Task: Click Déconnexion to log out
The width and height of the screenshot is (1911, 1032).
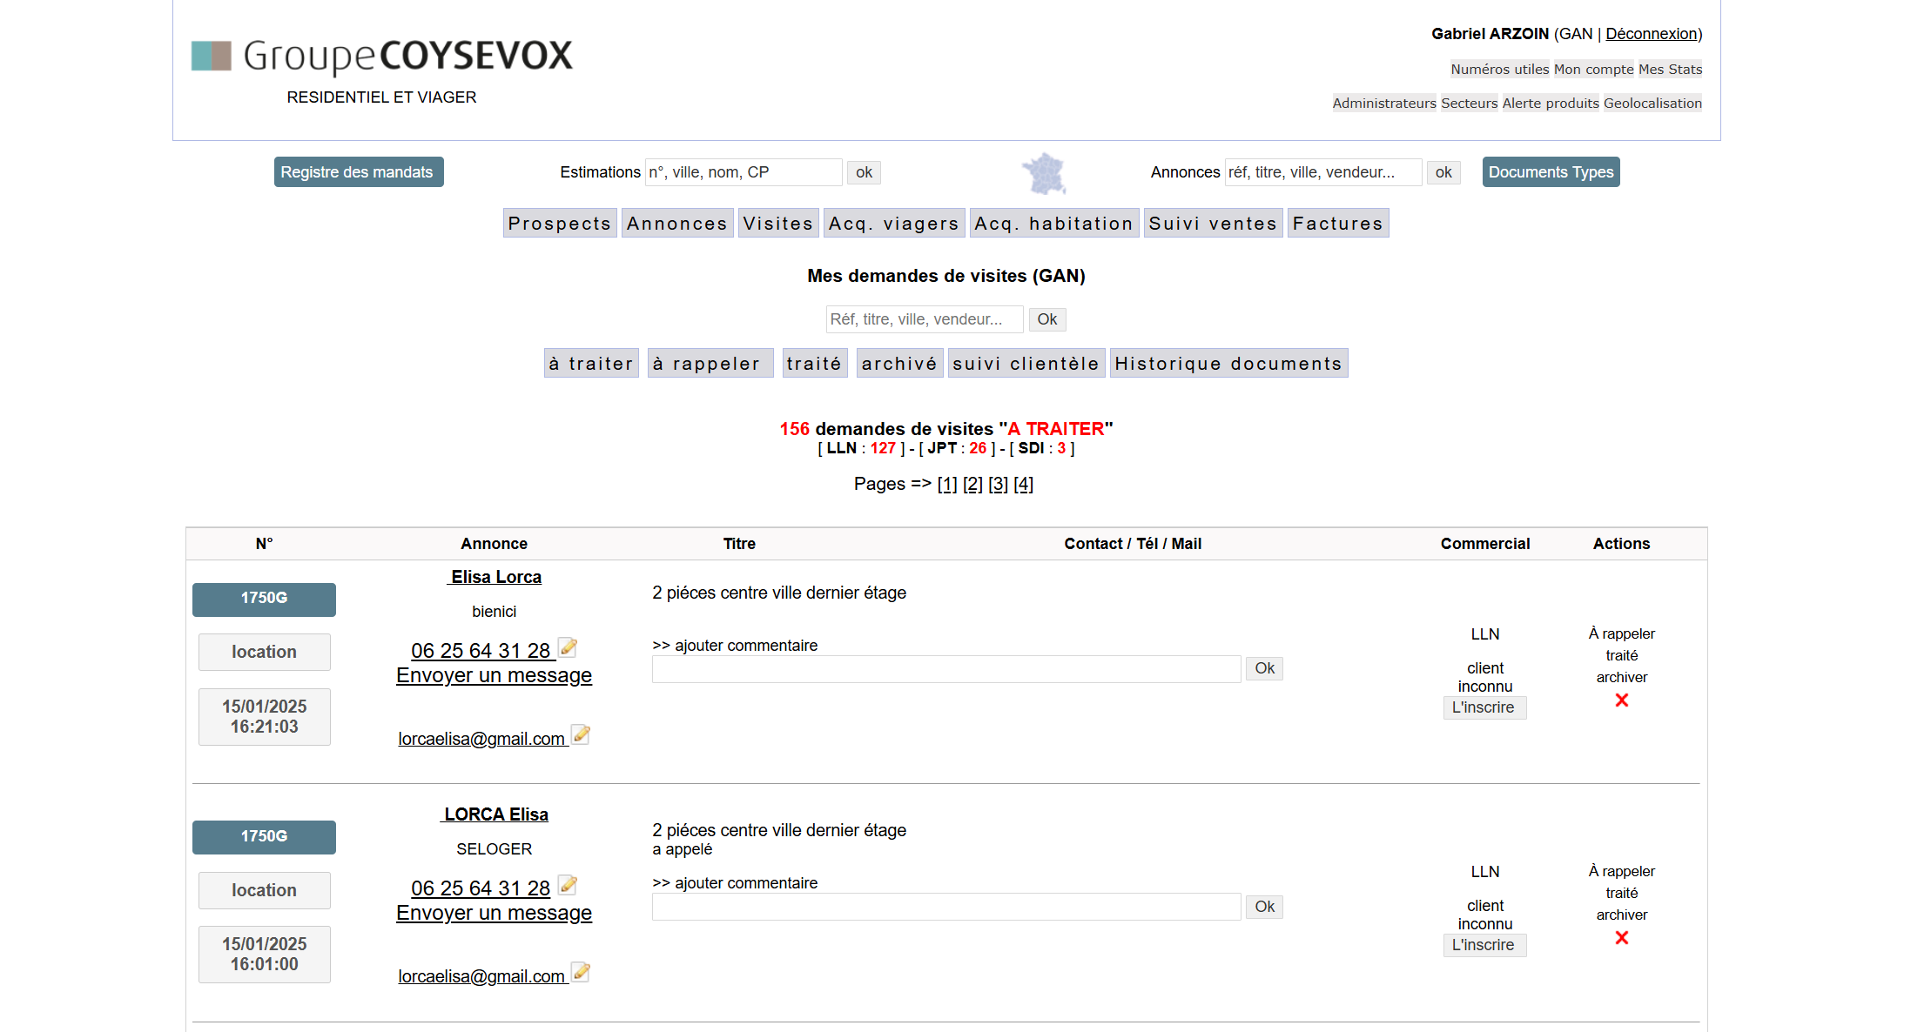Action: click(1652, 34)
